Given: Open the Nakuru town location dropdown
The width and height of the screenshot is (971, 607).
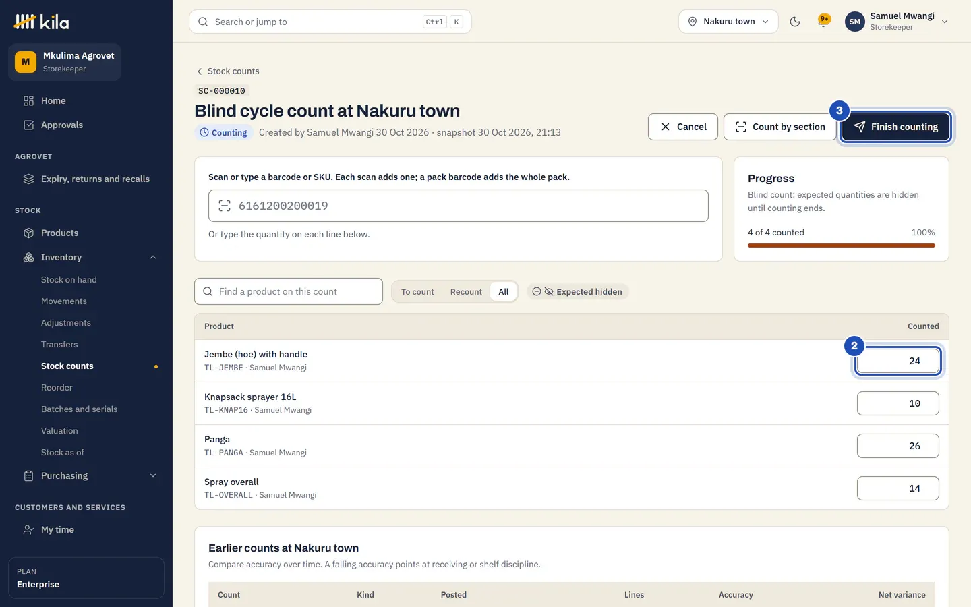Looking at the screenshot, I should pyautogui.click(x=728, y=22).
